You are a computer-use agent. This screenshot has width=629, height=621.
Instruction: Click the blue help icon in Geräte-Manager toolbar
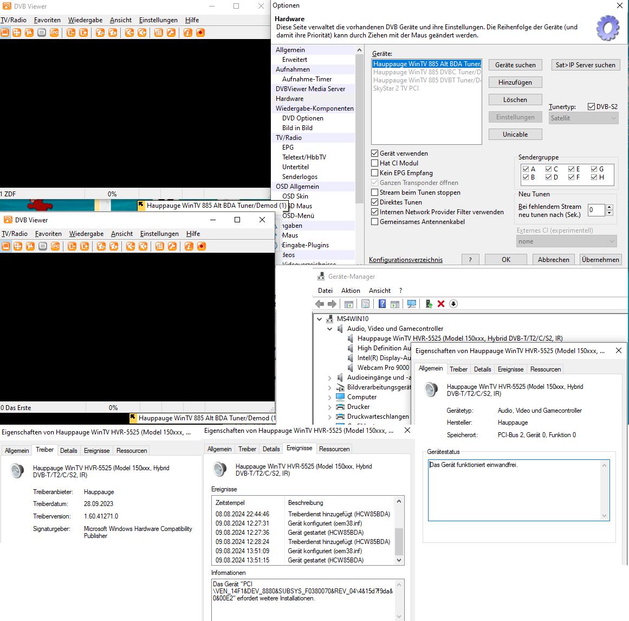click(x=382, y=304)
